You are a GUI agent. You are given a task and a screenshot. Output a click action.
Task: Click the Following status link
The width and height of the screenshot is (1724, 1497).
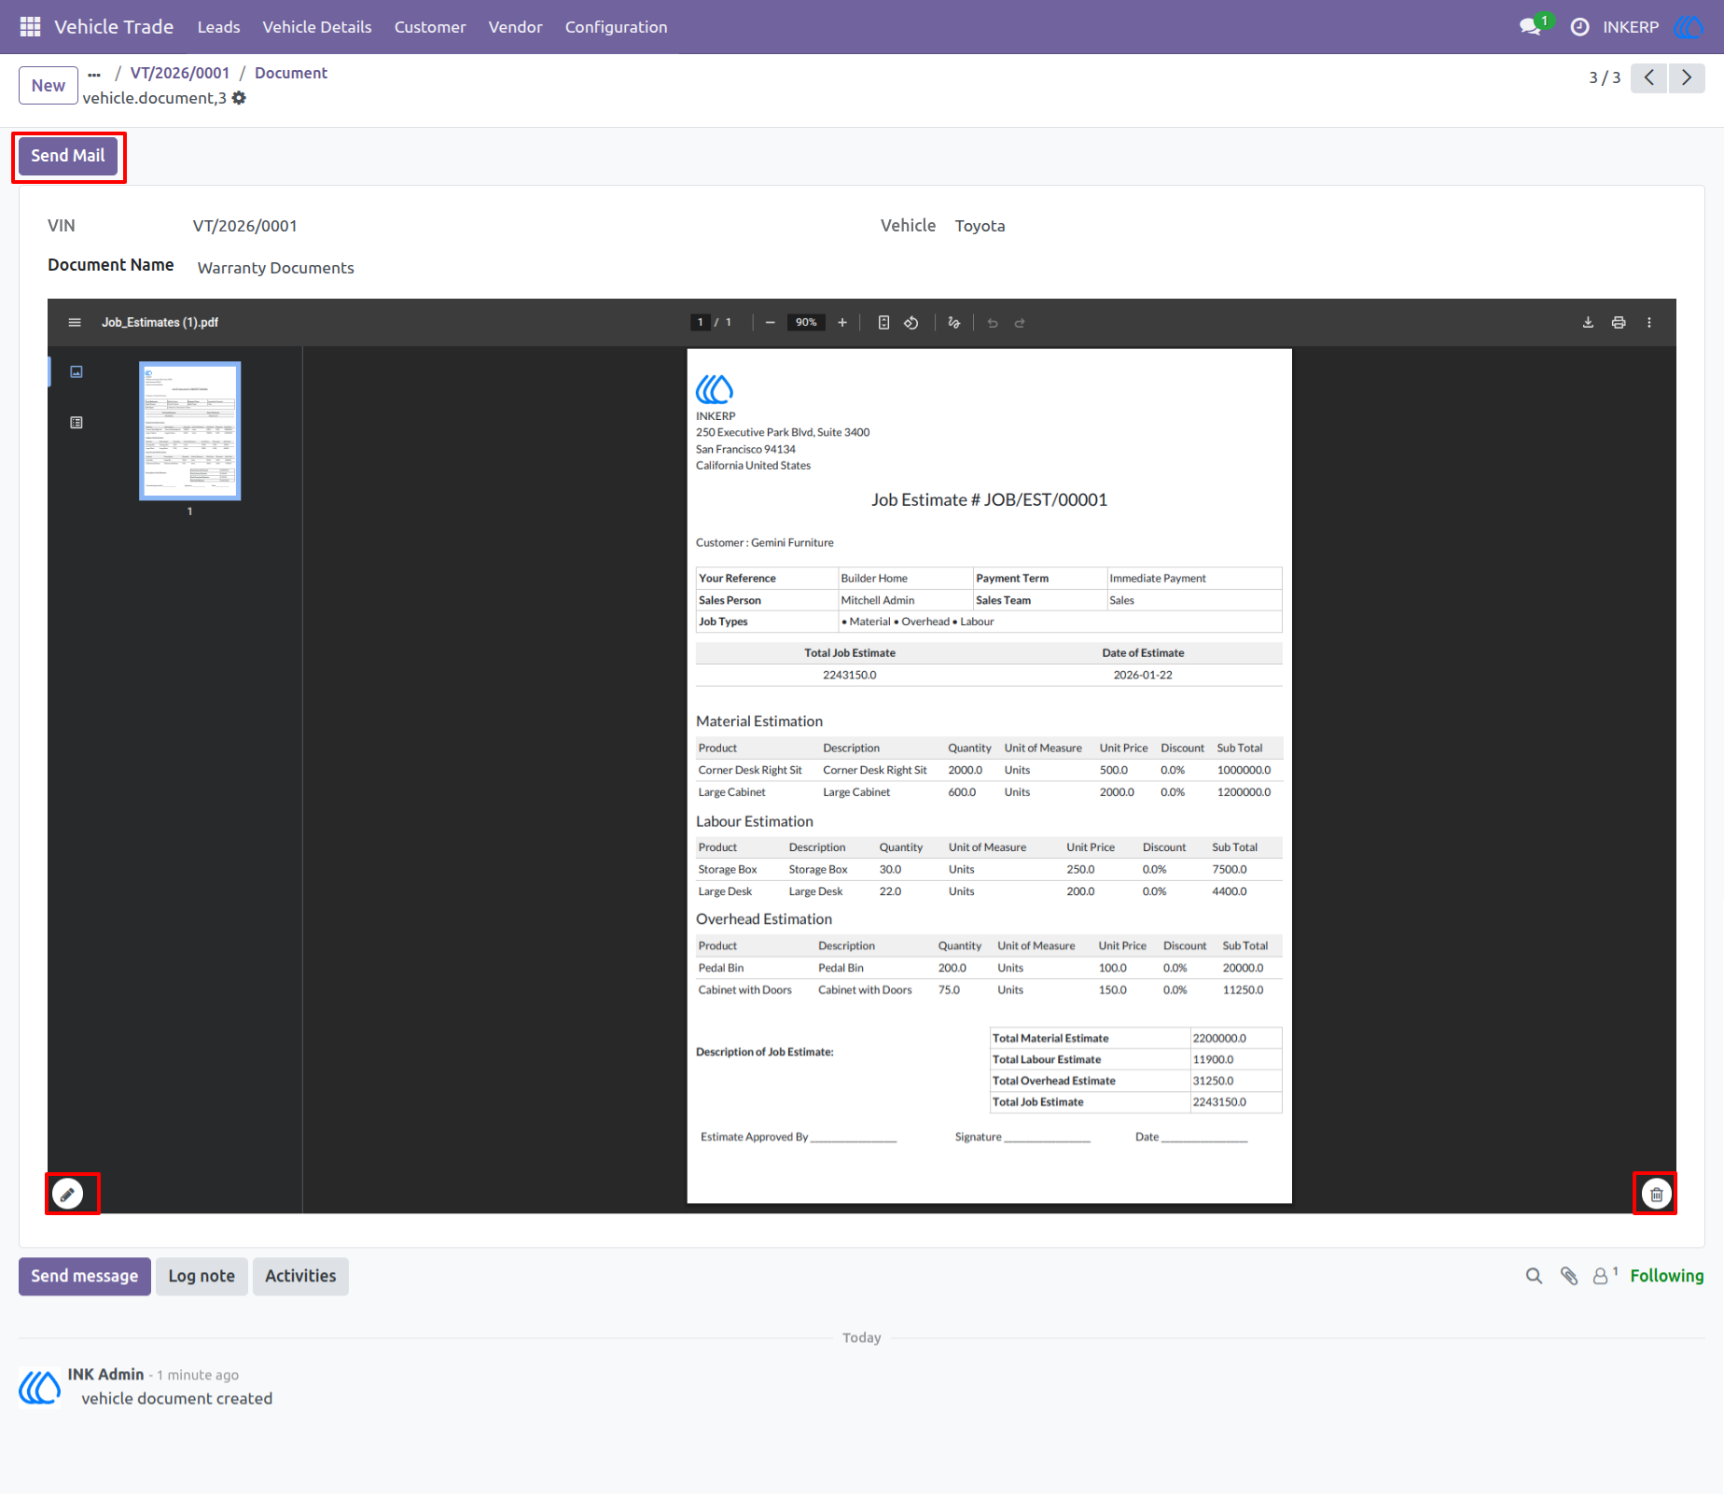1666,1276
